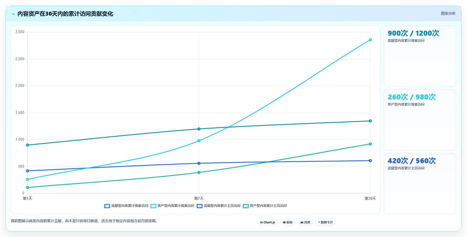467x237 pixels.
Task: Click 资产型搜索访问 data point at 第1天
Action: (27, 179)
